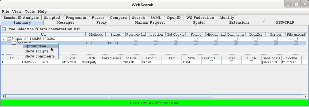Screen dimensions: 309x107
Task: Click horizontal scrollbar right arrow
Action: pos(305,96)
